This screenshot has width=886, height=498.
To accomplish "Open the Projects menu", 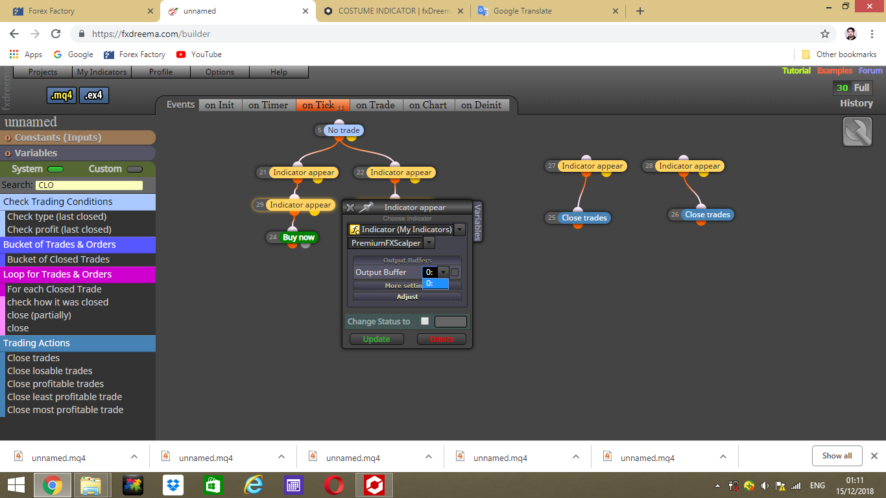I will click(x=43, y=72).
